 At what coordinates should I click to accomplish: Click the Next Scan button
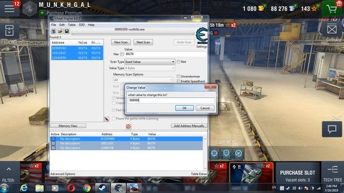point(144,42)
